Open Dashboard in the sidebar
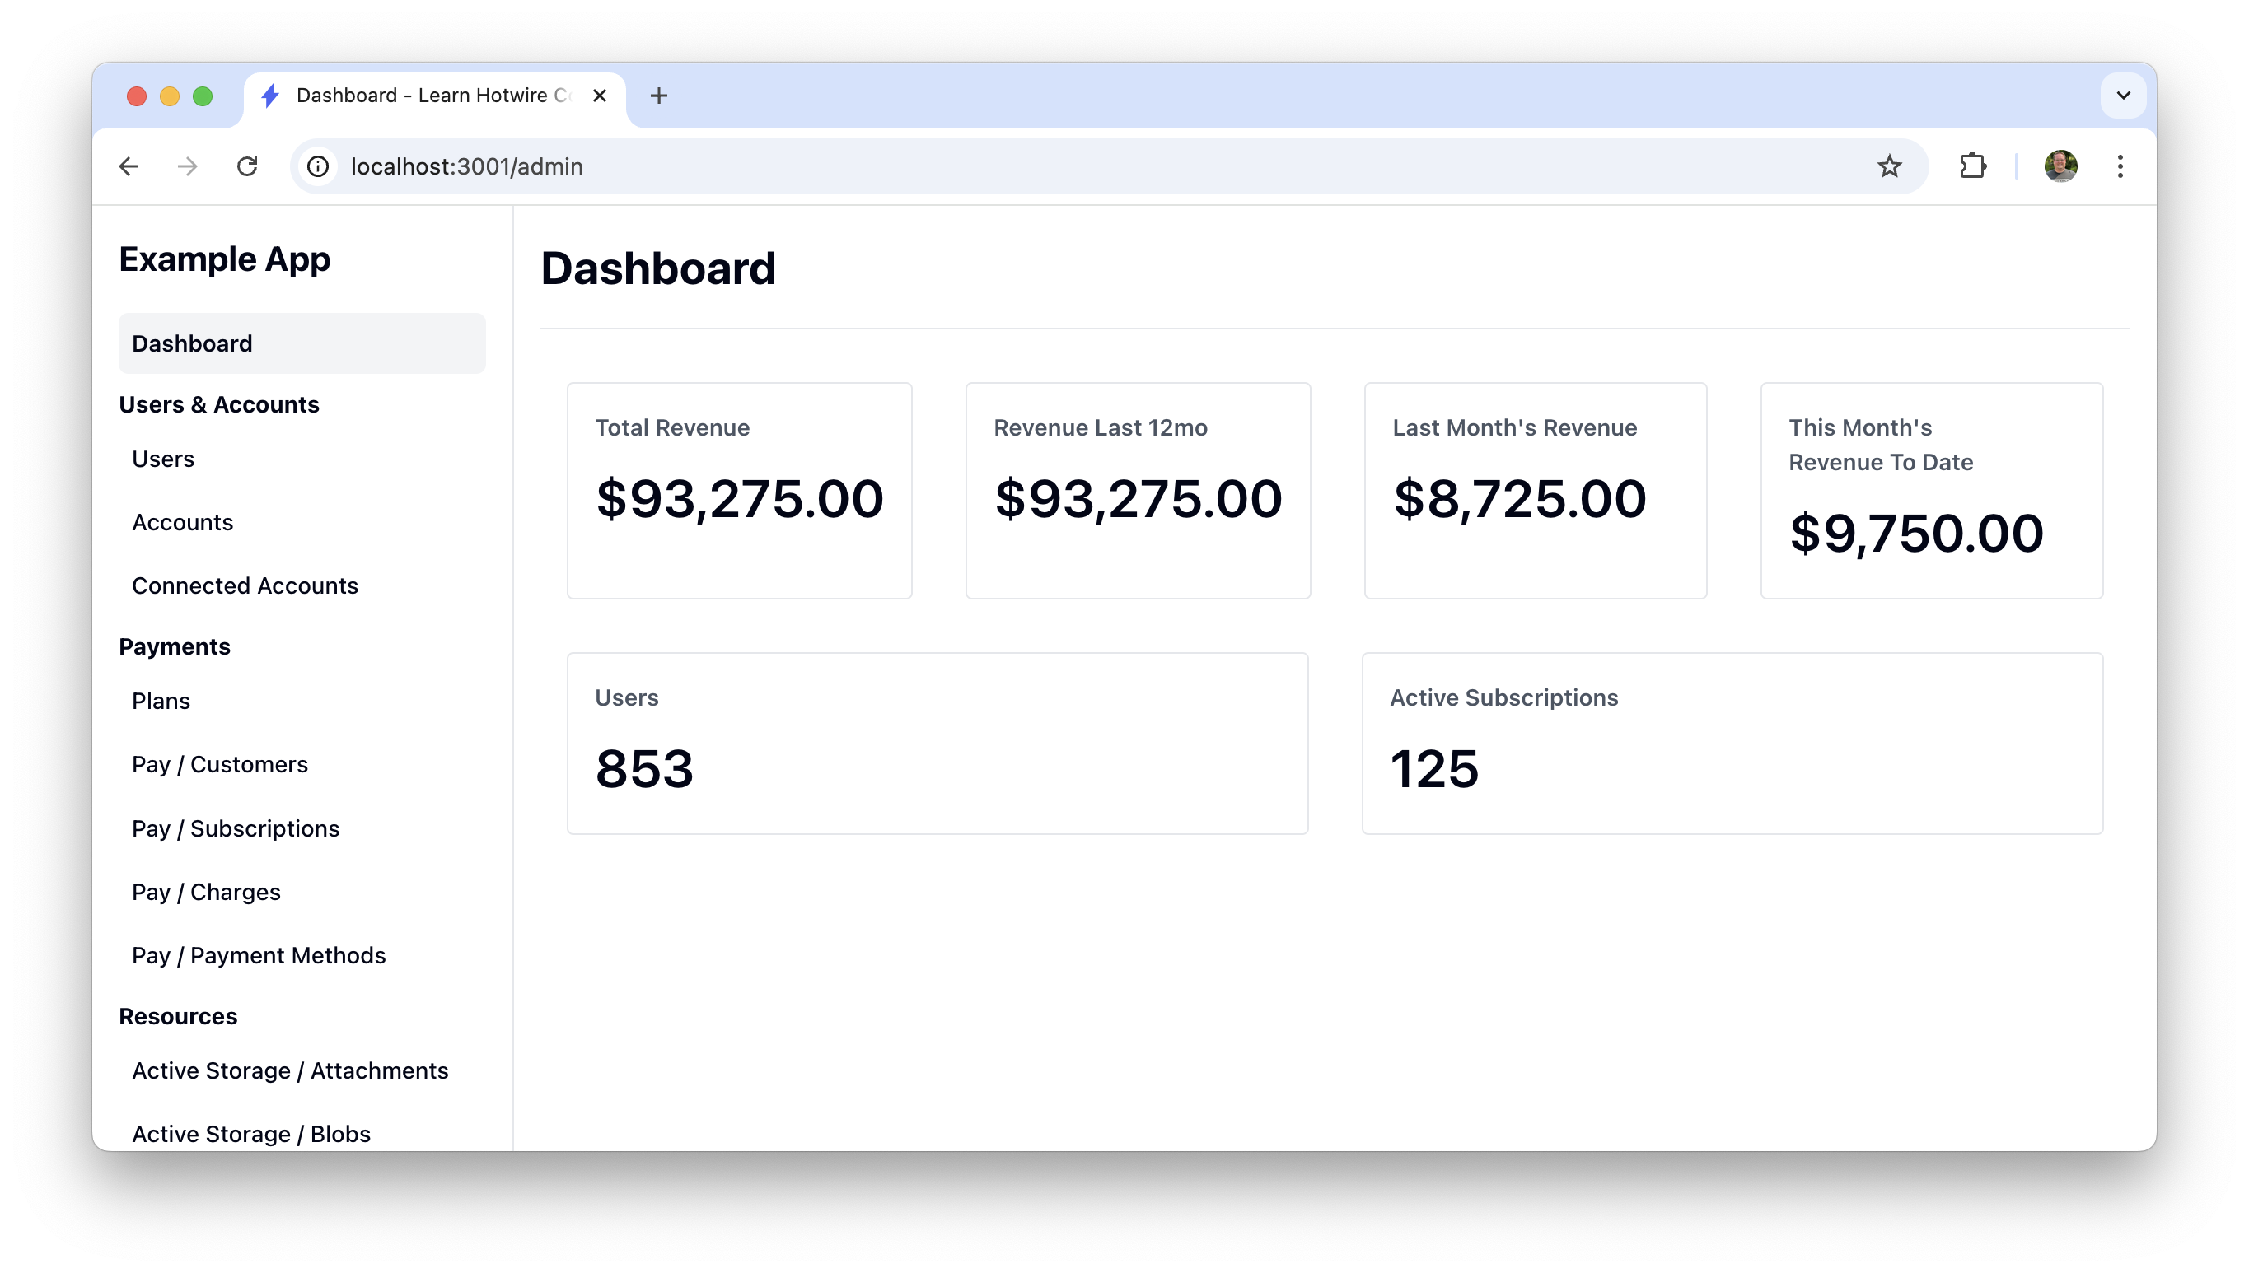 [x=301, y=343]
